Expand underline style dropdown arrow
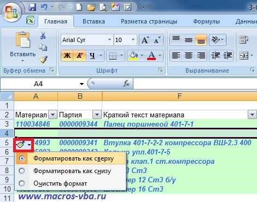 coord(101,55)
